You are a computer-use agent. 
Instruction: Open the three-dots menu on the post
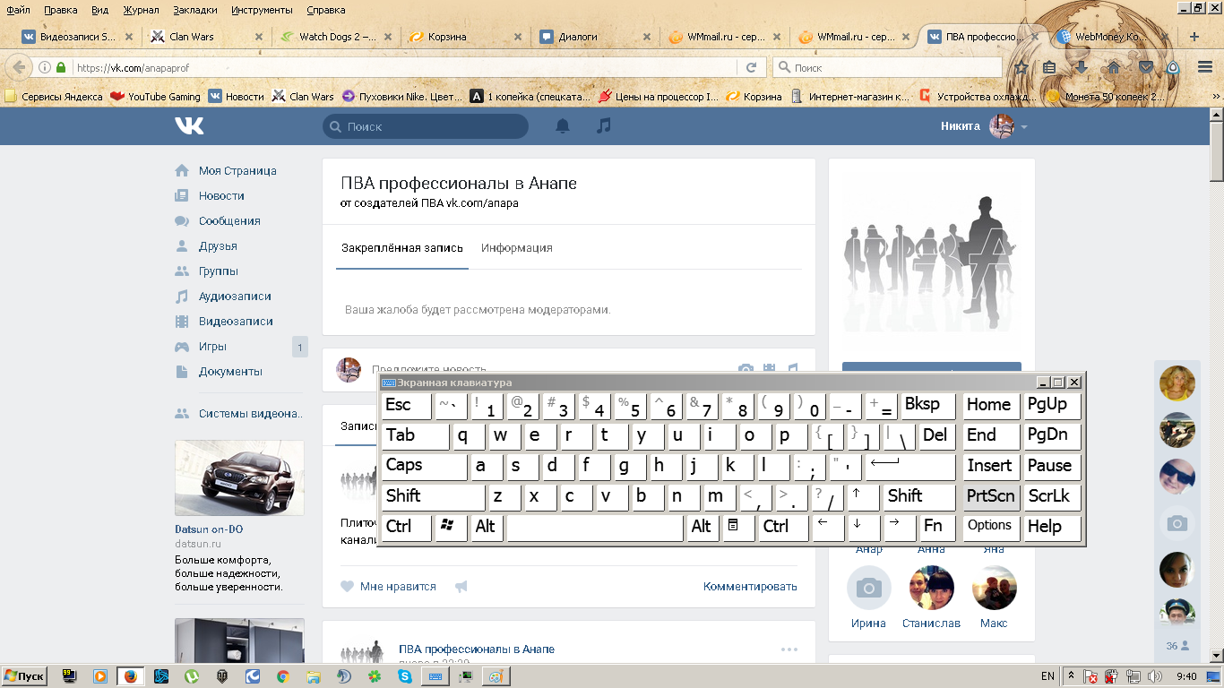pyautogui.click(x=789, y=649)
